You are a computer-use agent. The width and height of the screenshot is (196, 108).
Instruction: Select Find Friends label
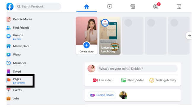tap(21, 28)
